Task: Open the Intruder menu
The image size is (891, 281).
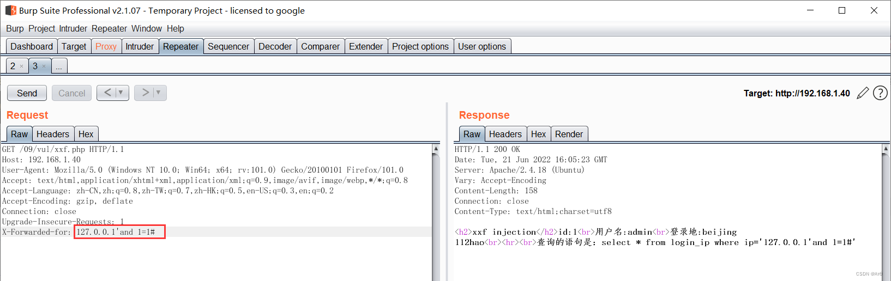Action: (73, 28)
